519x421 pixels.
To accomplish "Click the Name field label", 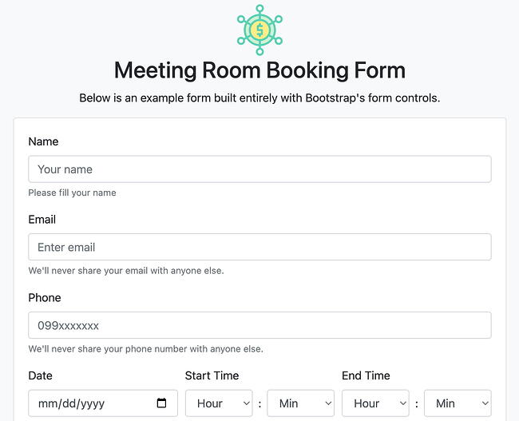I will coord(43,141).
